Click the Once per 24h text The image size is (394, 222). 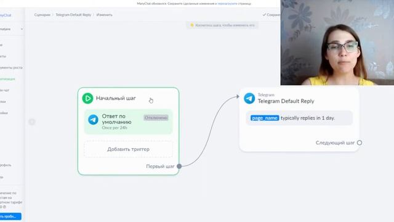[x=115, y=128]
